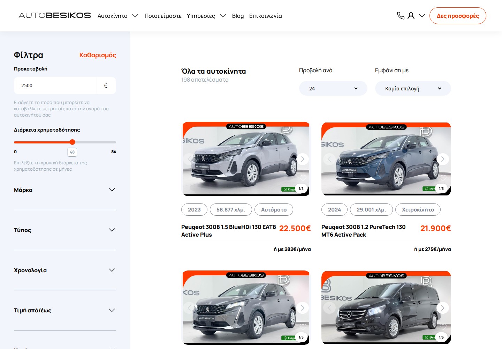Click the euro symbol beside the Προκαταβολή field

(106, 86)
